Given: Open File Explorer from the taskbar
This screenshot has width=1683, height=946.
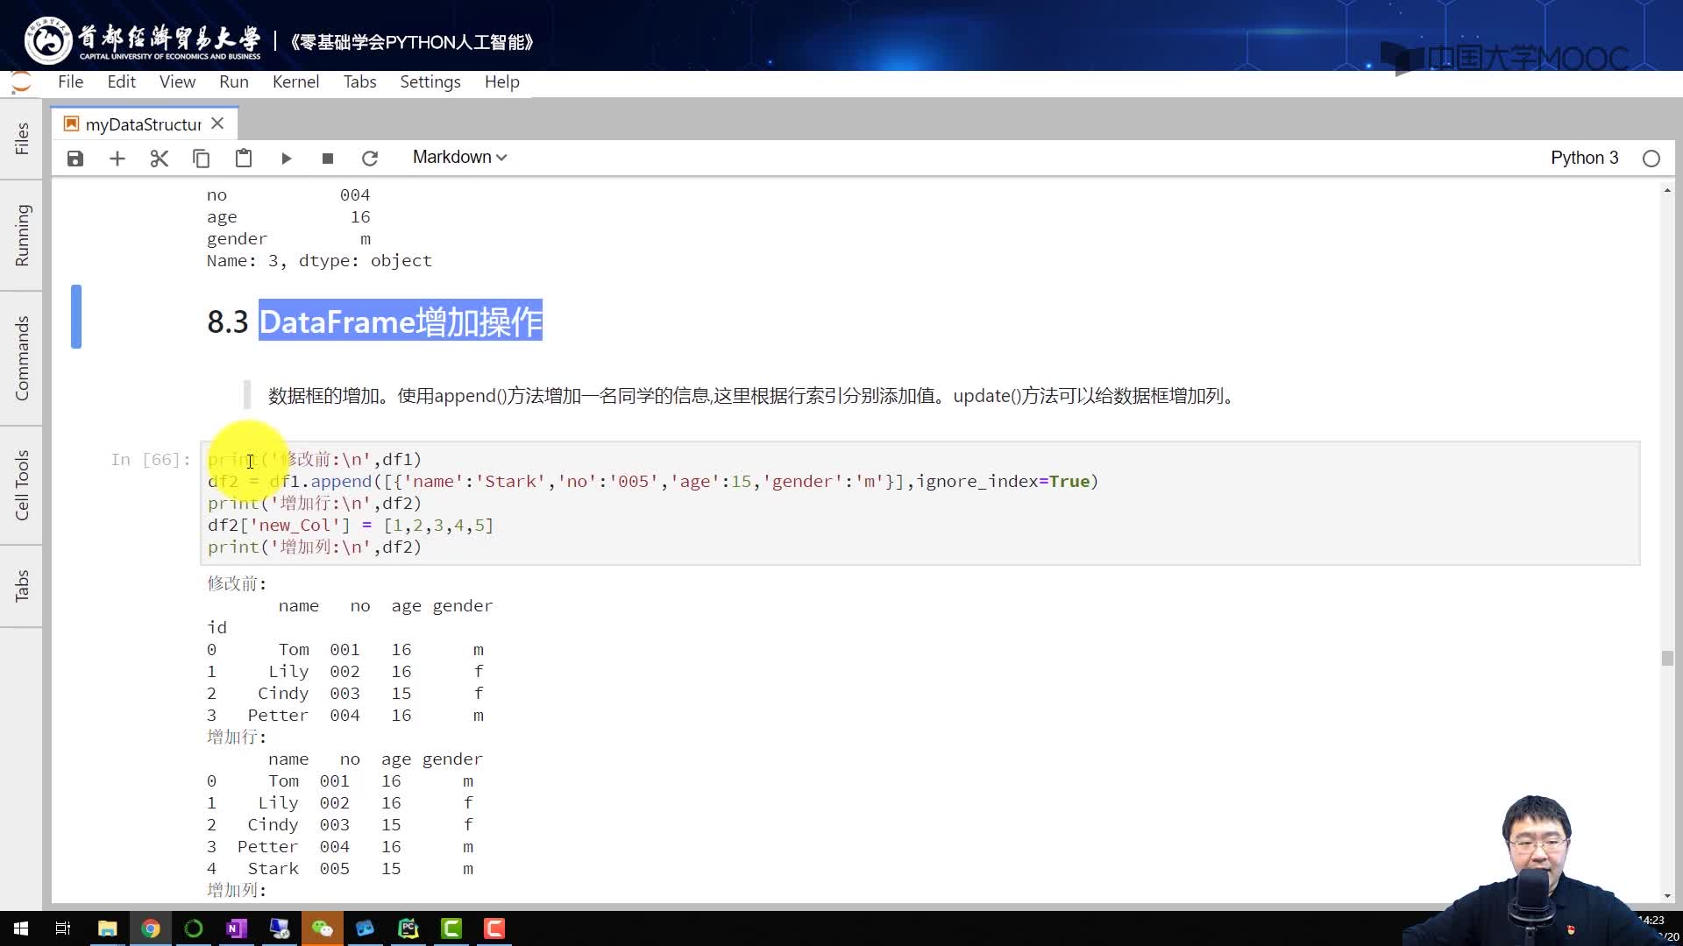Looking at the screenshot, I should pos(107,928).
